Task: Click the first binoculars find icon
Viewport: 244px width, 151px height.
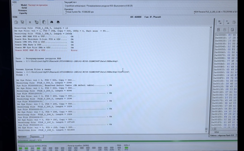Action: (x=52, y=22)
